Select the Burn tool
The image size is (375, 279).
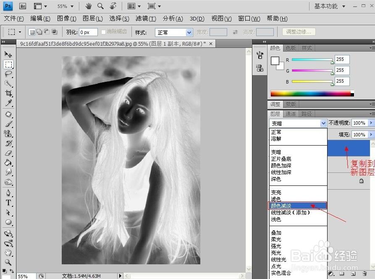point(8,182)
